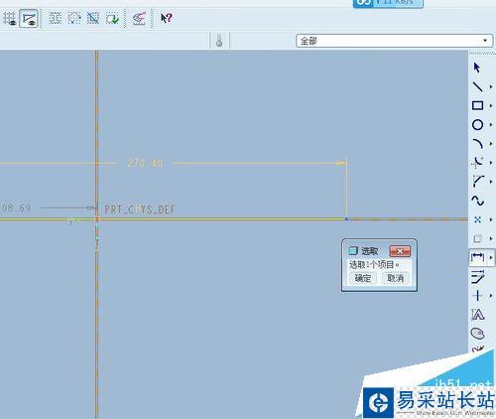Click the context-sensitive help cursor icon
The height and width of the screenshot is (419, 496).
point(166,18)
